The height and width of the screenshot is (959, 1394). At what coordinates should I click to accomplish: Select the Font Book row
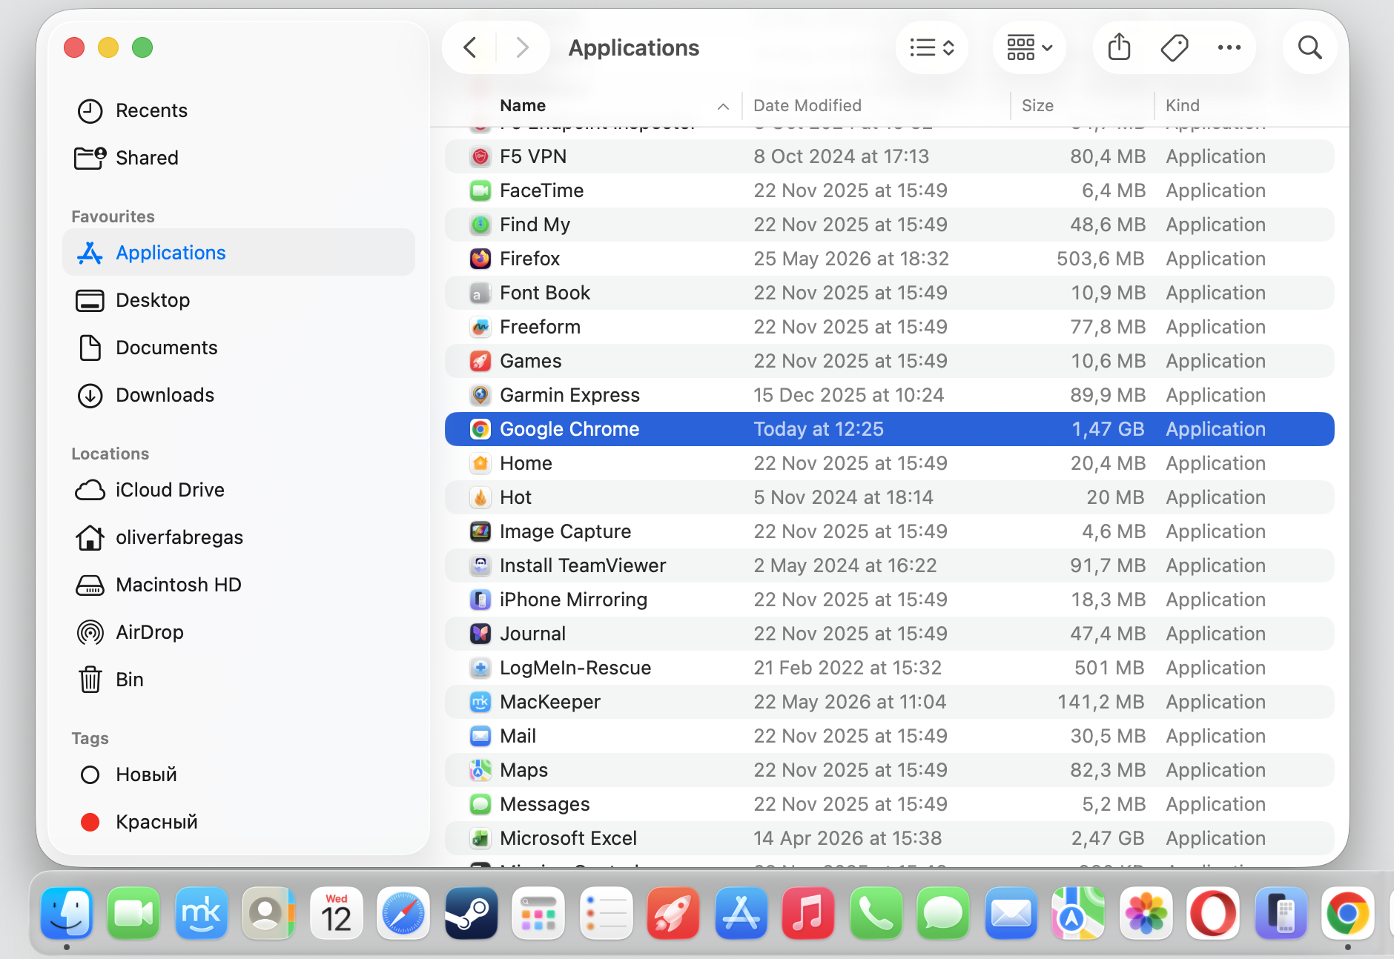889,293
